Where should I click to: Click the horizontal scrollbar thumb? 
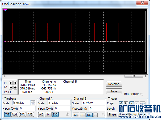pyautogui.click(x=134, y=76)
